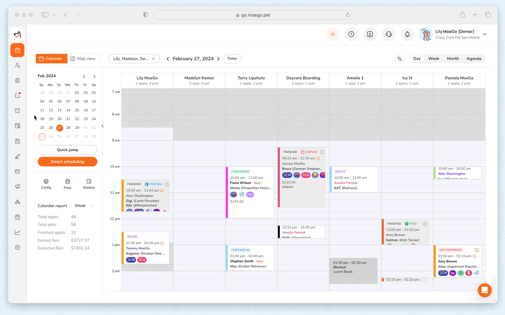This screenshot has width=505, height=315.
Task: Open the notifications bell
Action: point(407,35)
